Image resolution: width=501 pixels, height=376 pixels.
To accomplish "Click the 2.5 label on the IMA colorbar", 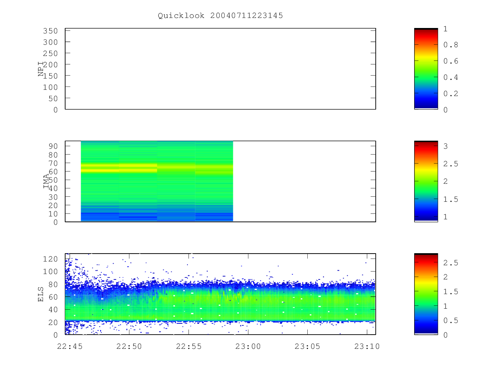I will [450, 164].
